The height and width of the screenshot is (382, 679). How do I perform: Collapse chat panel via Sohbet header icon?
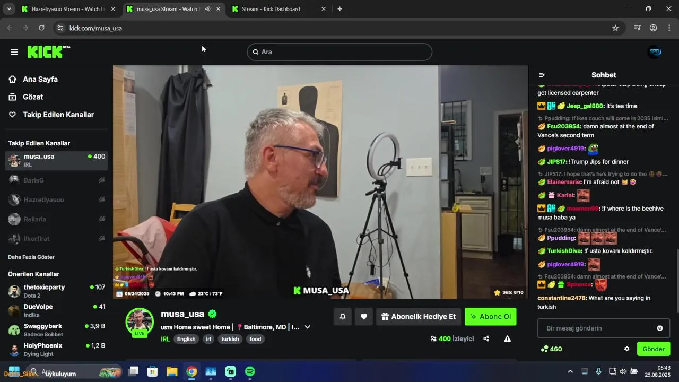(542, 75)
